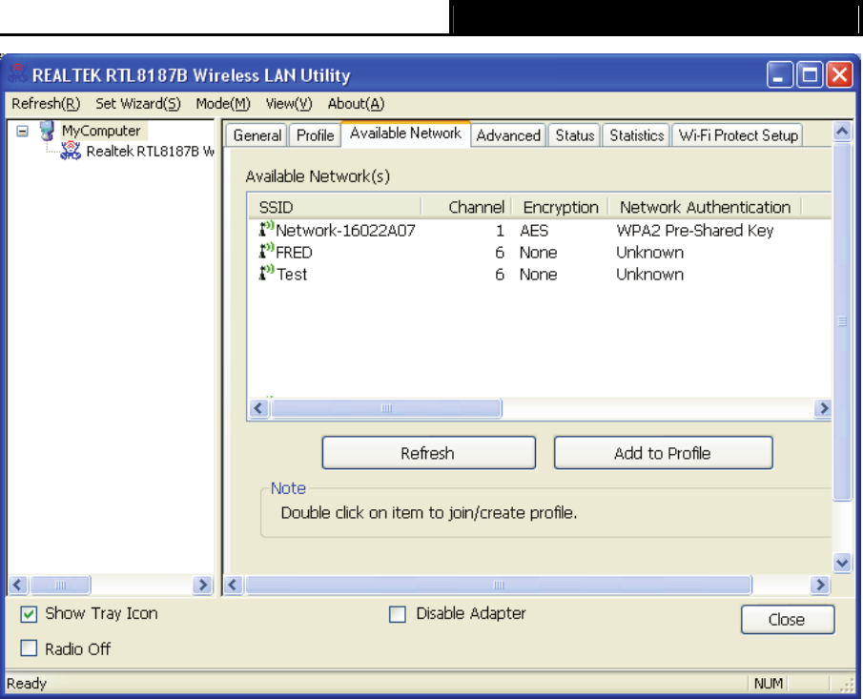Image resolution: width=863 pixels, height=699 pixels.
Task: Open the Refresh(R) menu
Action: point(46,104)
